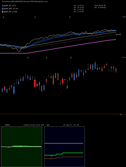Click the 'Avg V: 0.014 M' volume text

coord(100,6)
